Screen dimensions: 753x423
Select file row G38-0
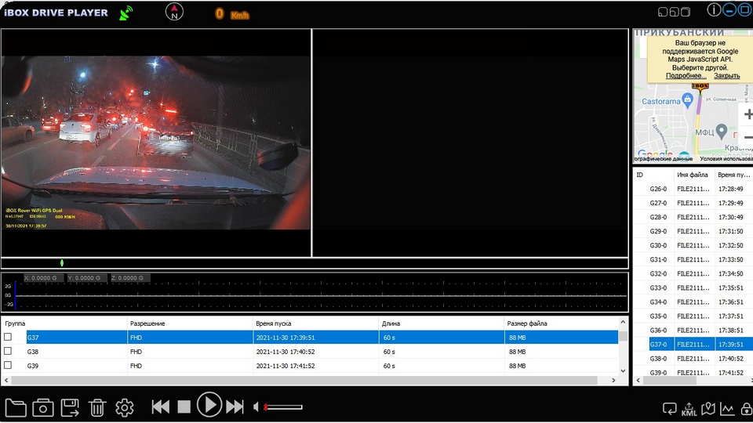click(x=693, y=359)
